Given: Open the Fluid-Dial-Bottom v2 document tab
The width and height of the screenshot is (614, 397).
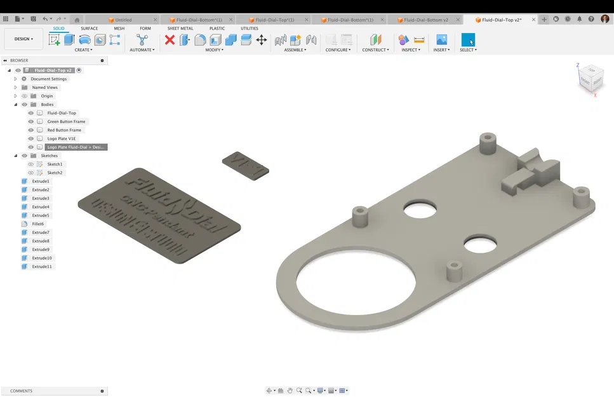Looking at the screenshot, I should click(x=427, y=19).
